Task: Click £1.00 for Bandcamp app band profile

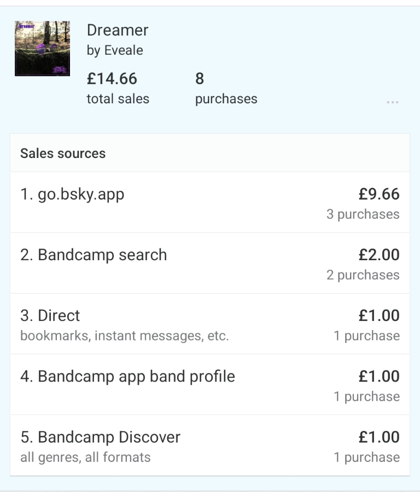Action: [x=379, y=376]
